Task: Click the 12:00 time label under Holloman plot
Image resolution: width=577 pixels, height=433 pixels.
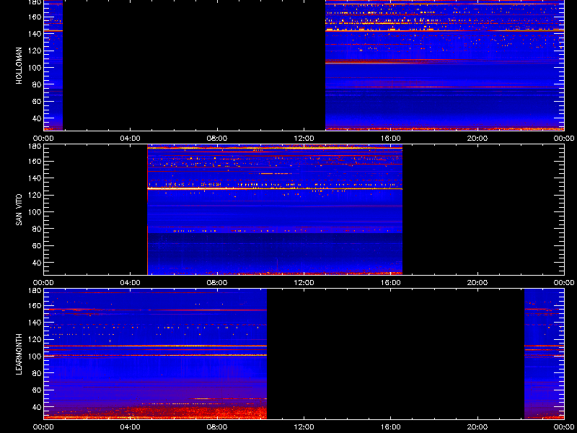Action: pos(304,139)
